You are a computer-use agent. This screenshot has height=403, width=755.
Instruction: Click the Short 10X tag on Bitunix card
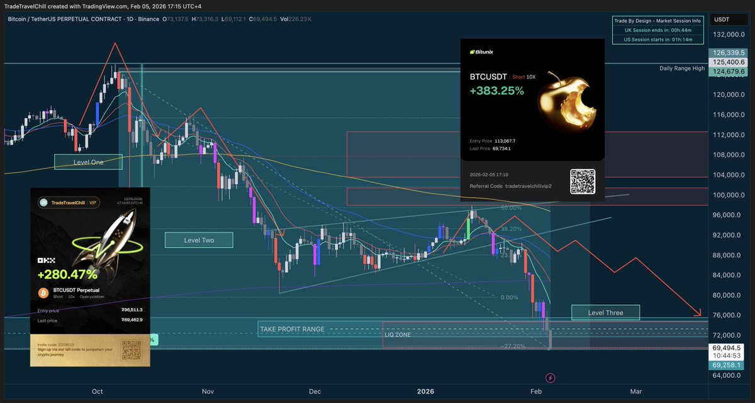click(x=525, y=77)
